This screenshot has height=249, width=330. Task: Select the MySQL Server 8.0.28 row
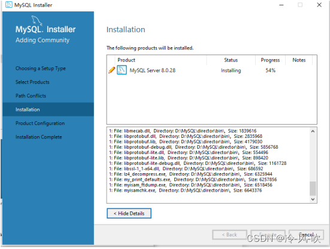tap(211, 70)
